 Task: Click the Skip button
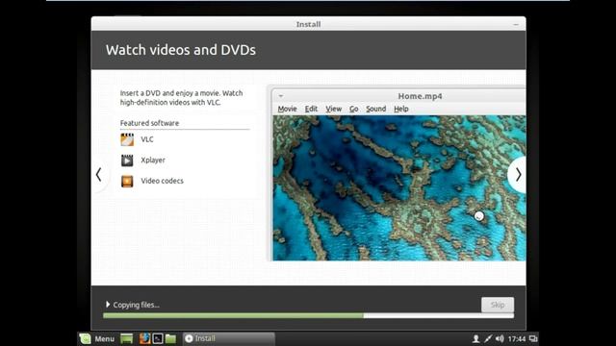(498, 305)
